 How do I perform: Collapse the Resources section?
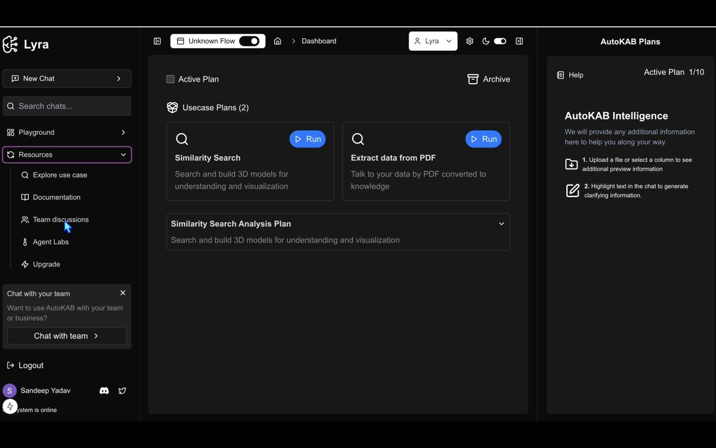click(67, 155)
